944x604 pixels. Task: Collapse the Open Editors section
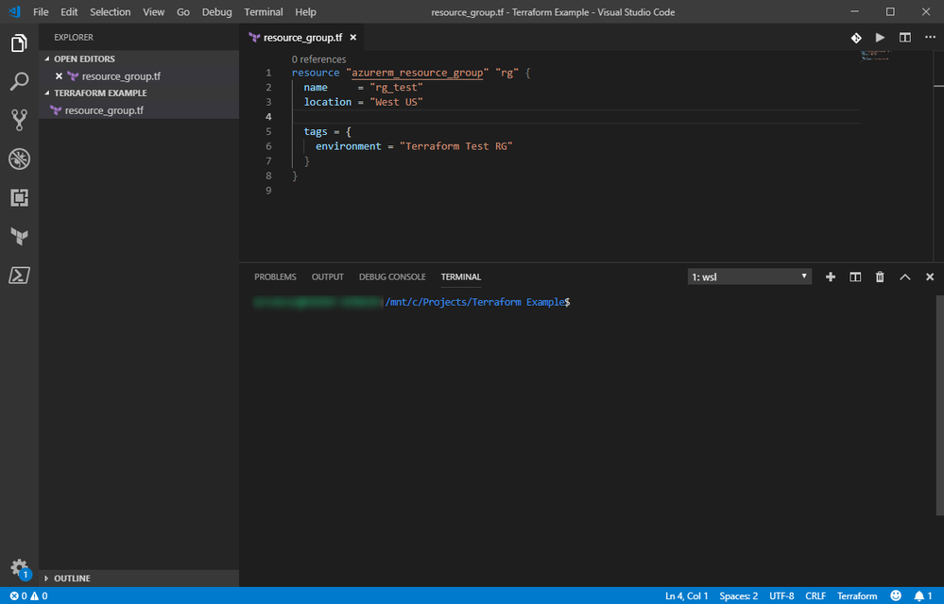(84, 59)
